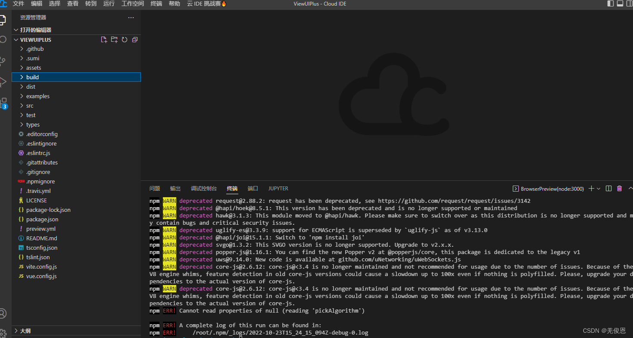
Task: Open the 编辑 menu
Action: click(37, 3)
